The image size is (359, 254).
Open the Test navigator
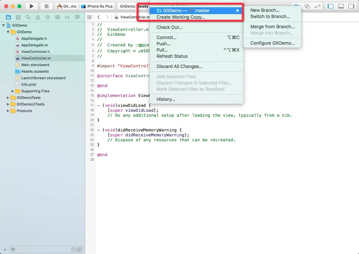[x=48, y=17]
